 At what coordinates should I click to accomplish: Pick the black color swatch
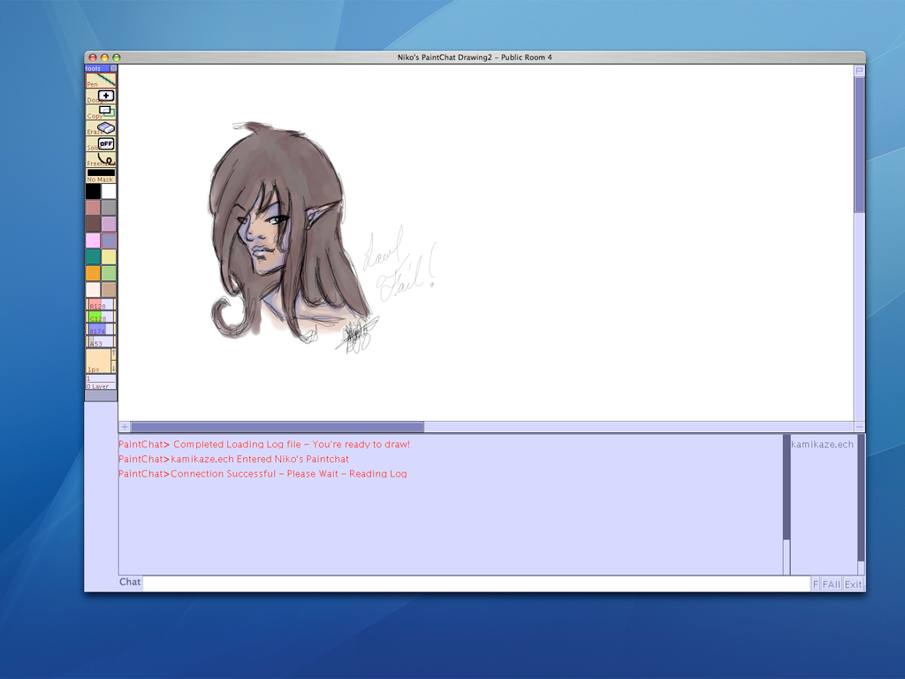click(93, 191)
